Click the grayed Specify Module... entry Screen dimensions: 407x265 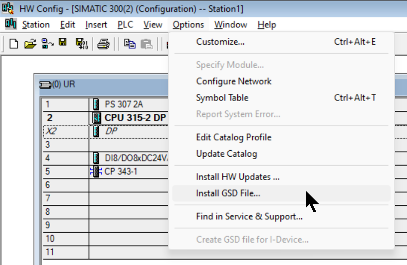click(281, 65)
